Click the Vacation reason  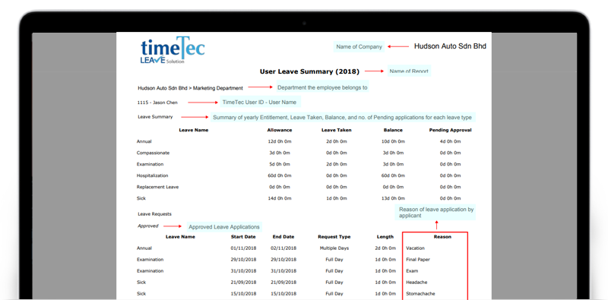pos(415,248)
